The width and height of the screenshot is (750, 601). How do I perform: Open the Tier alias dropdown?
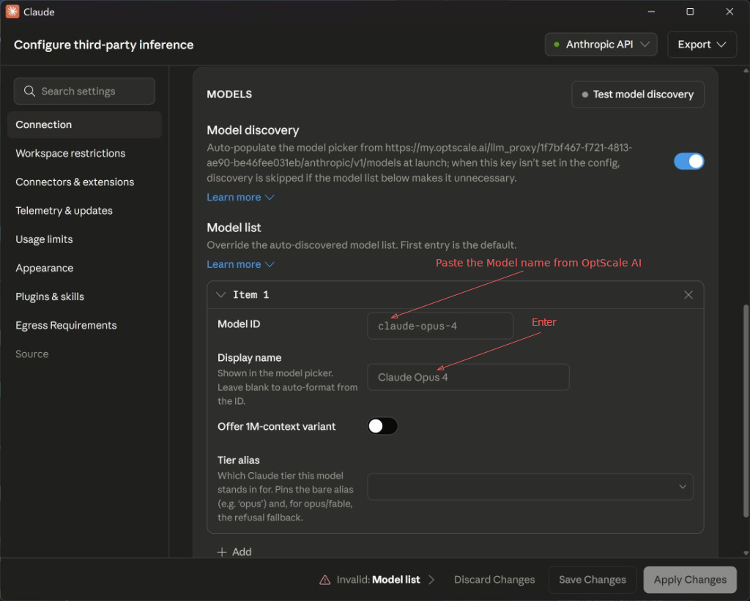click(530, 486)
